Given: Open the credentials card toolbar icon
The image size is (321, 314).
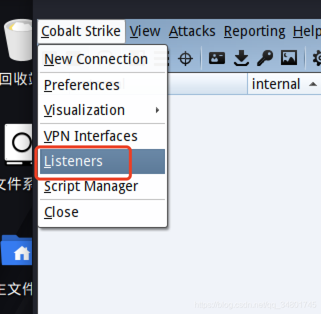Looking at the screenshot, I should (x=217, y=58).
